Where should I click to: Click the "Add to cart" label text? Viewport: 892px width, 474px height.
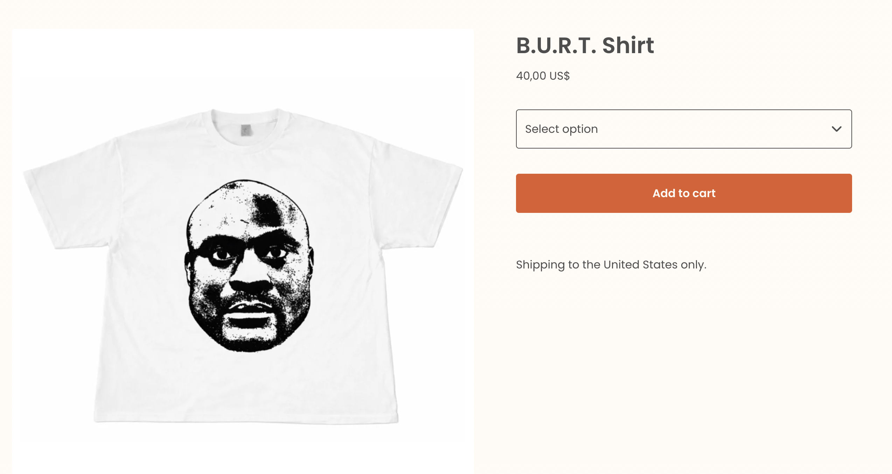tap(684, 193)
